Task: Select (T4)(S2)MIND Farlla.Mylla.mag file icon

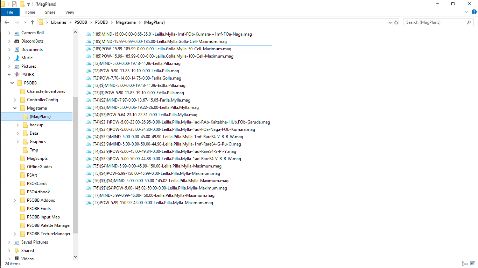Action: 89,100
